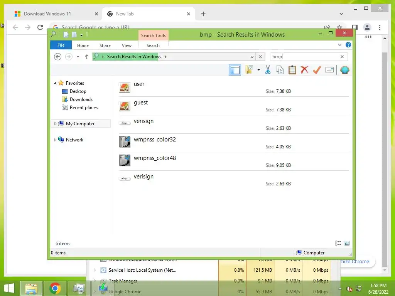Open the File menu
The image size is (395, 296).
61,45
